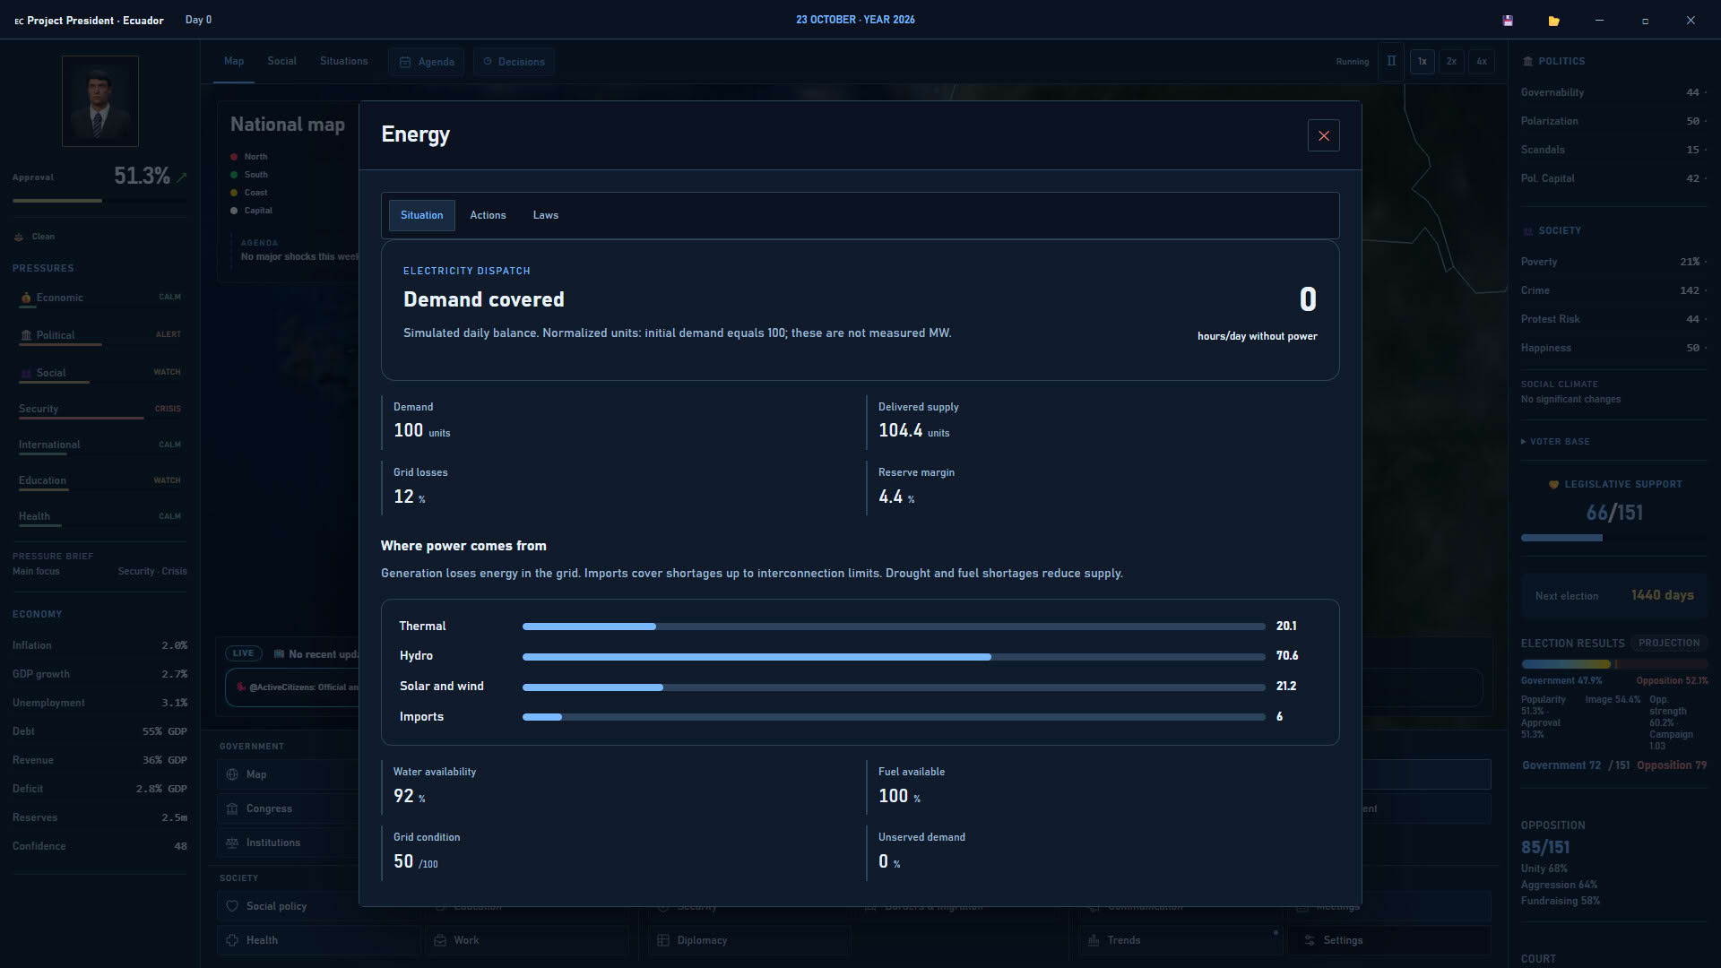1721x968 pixels.
Task: Switch to the Actions tab
Action: point(488,215)
